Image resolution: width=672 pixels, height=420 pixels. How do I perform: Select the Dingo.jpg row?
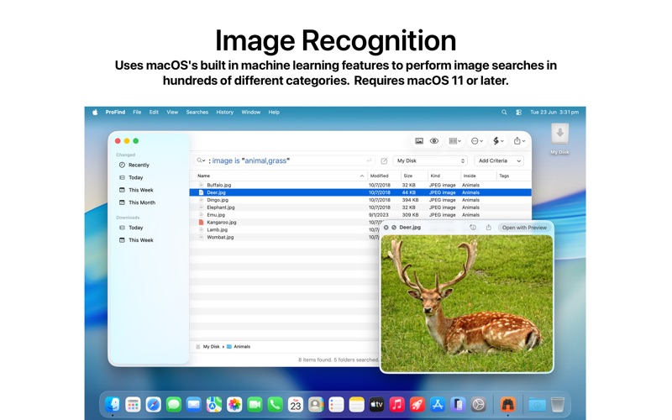(x=360, y=200)
